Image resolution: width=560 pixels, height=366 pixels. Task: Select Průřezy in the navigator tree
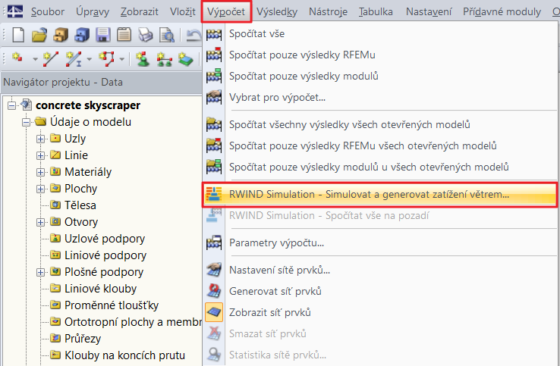point(83,339)
